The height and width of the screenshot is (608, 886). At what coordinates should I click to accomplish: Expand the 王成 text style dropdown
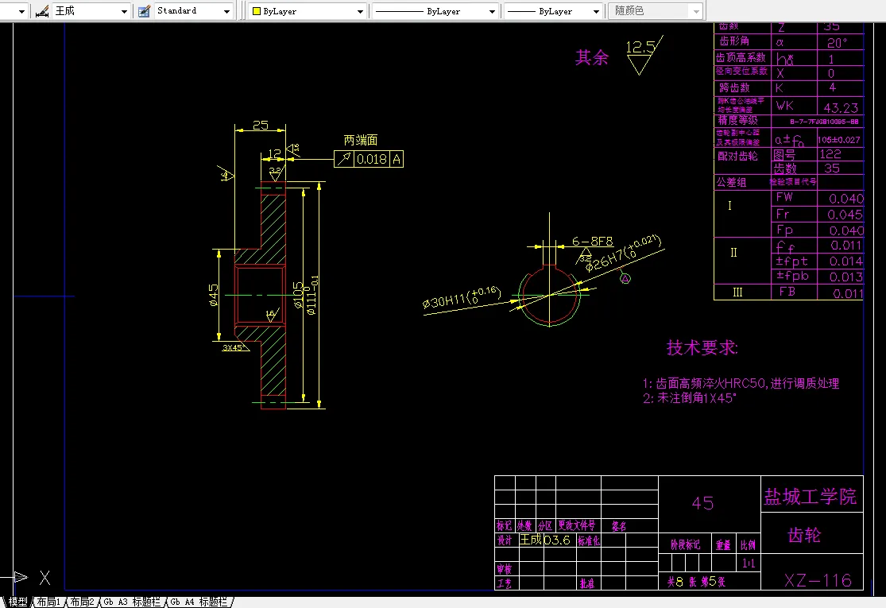(x=124, y=11)
